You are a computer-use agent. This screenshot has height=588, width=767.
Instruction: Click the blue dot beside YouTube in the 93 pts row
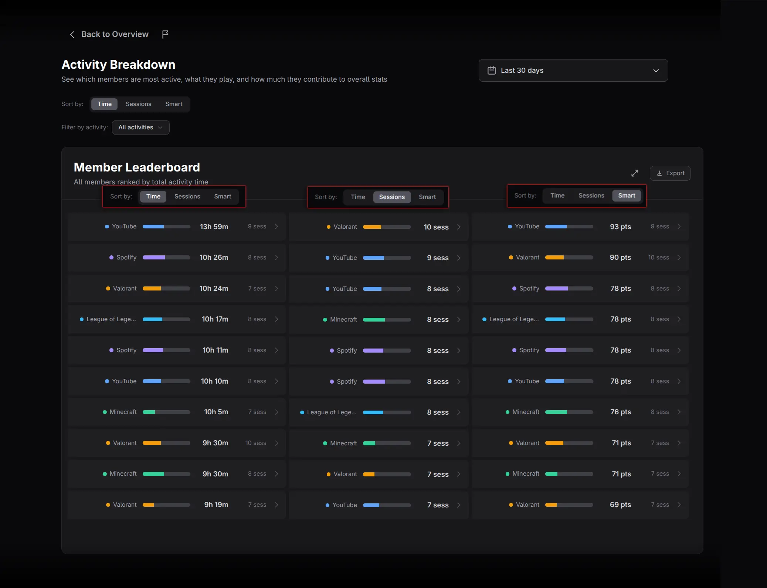(x=510, y=227)
